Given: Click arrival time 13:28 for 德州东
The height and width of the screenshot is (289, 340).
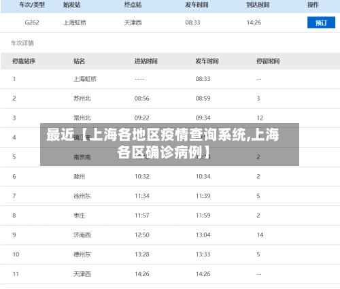Looking at the screenshot, I should point(142,254).
